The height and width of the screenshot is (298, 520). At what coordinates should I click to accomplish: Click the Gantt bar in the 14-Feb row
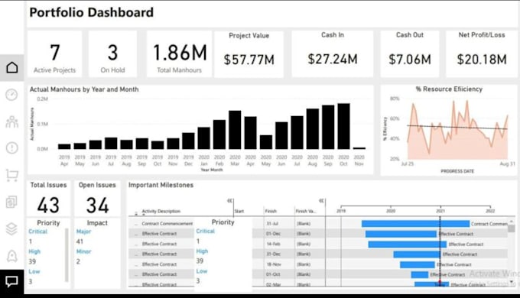[x=408, y=245]
